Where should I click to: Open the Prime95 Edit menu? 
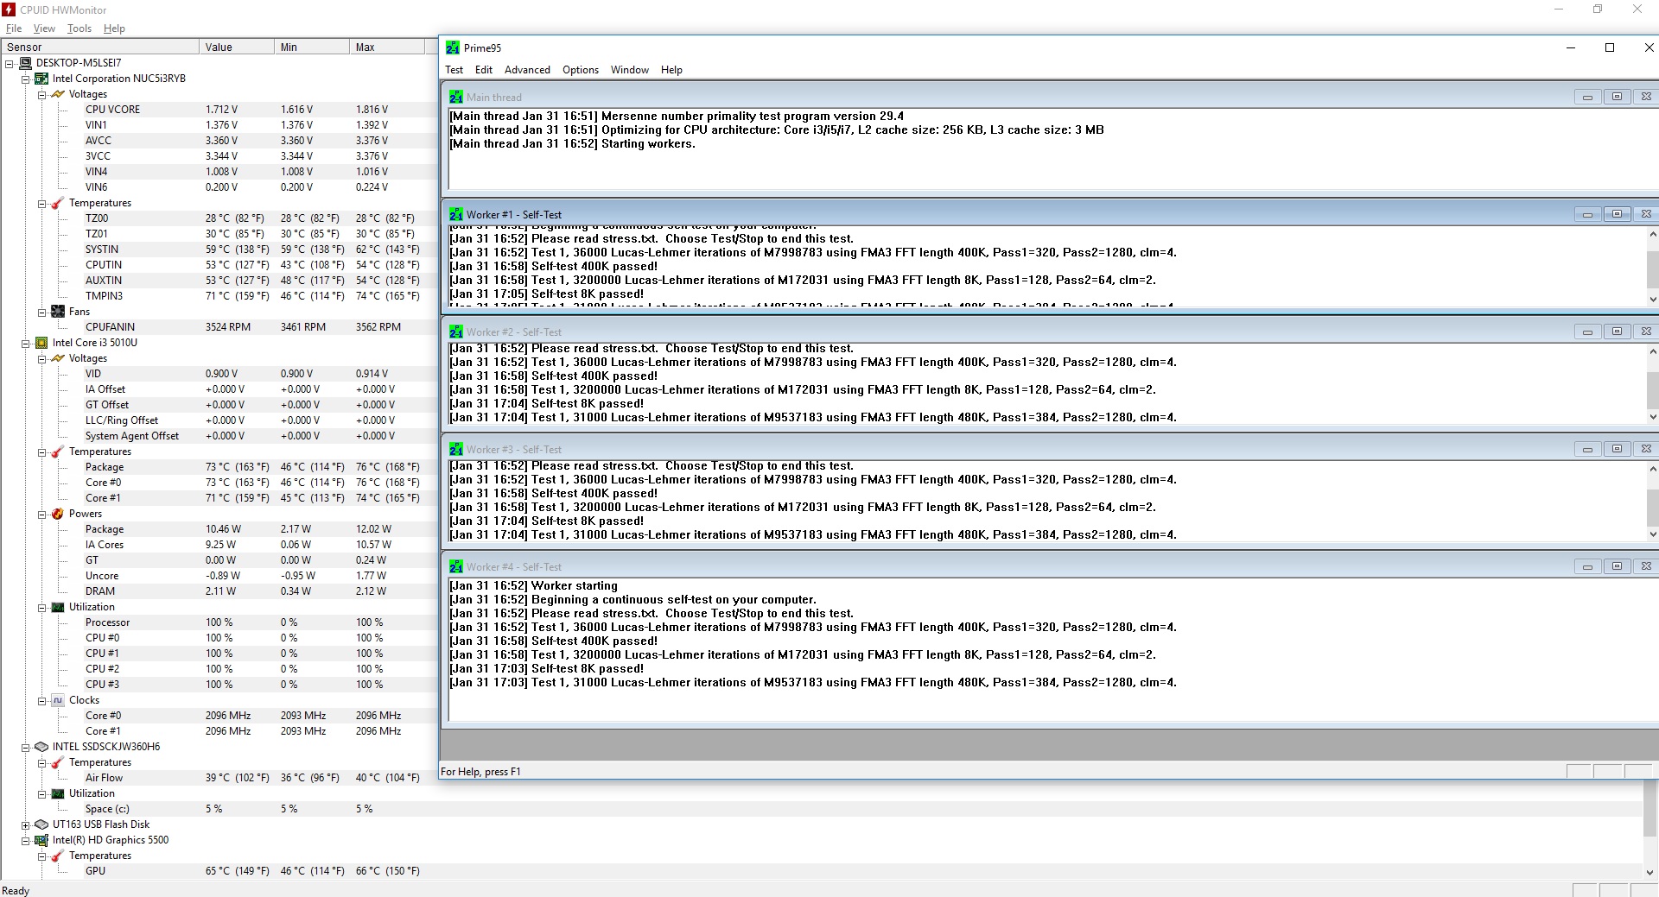coord(484,70)
